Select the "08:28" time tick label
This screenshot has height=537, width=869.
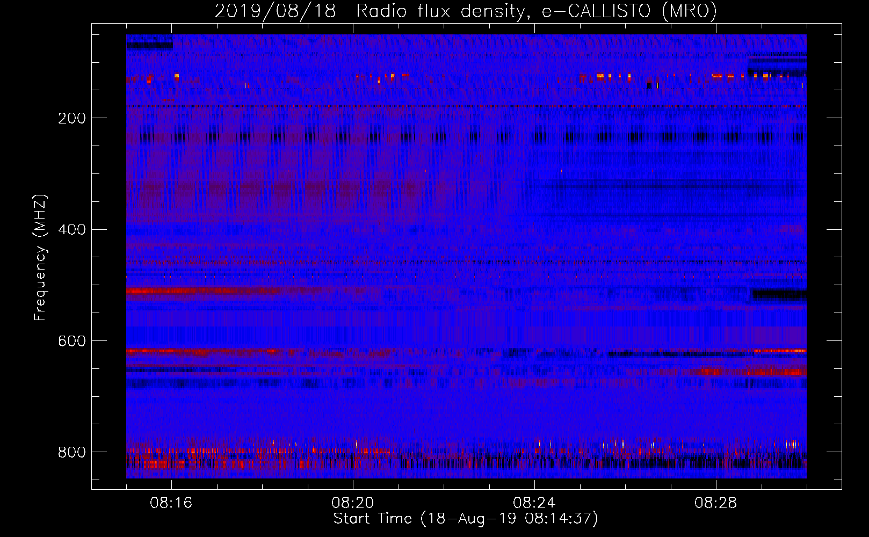716,503
